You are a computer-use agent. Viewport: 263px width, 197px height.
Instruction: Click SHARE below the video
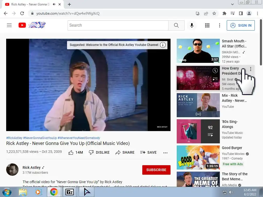click(125, 152)
